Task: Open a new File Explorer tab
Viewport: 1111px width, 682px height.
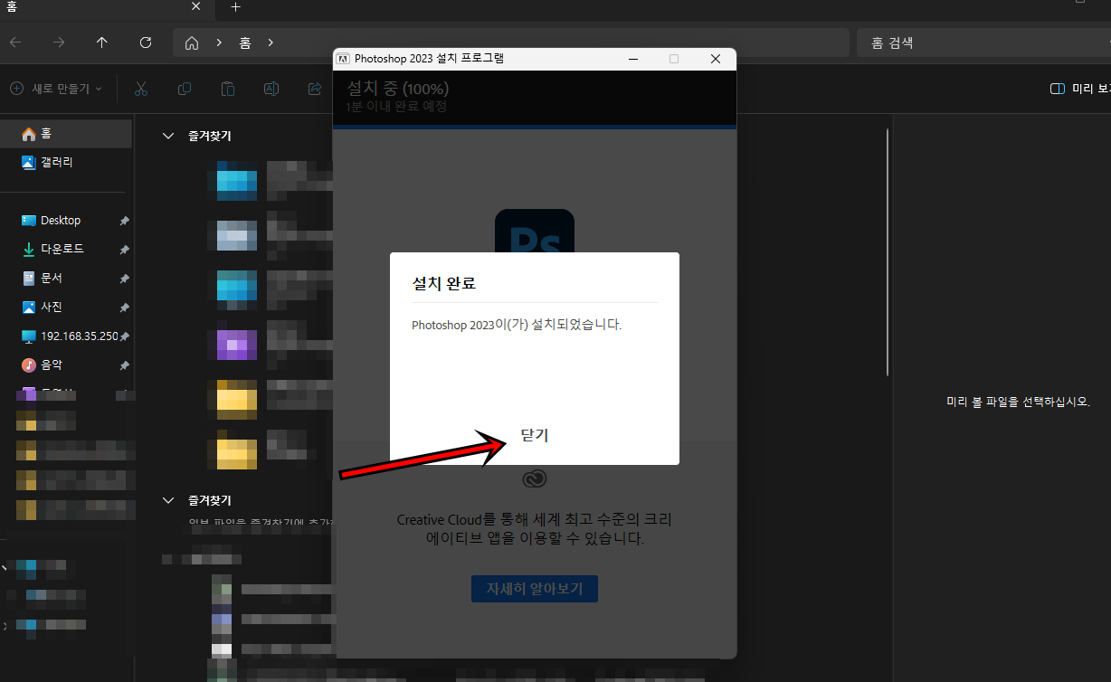Action: pos(235,7)
